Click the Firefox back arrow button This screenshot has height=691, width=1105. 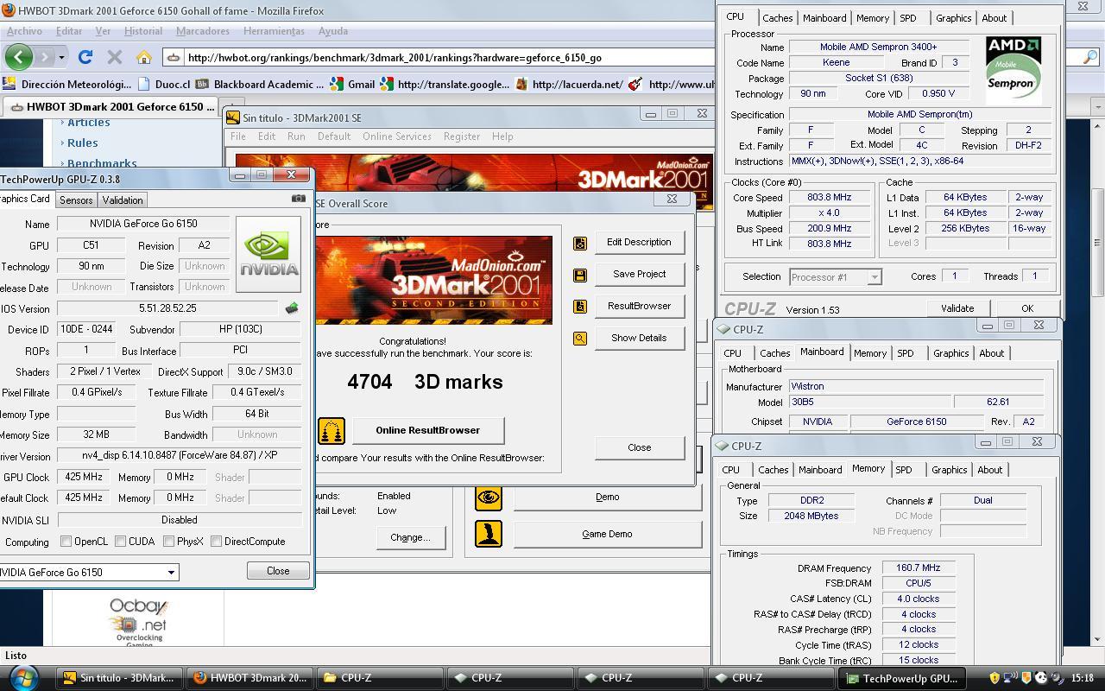(x=19, y=57)
